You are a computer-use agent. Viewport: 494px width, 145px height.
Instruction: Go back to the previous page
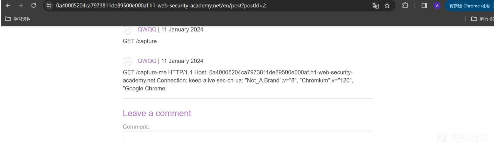click(8, 6)
